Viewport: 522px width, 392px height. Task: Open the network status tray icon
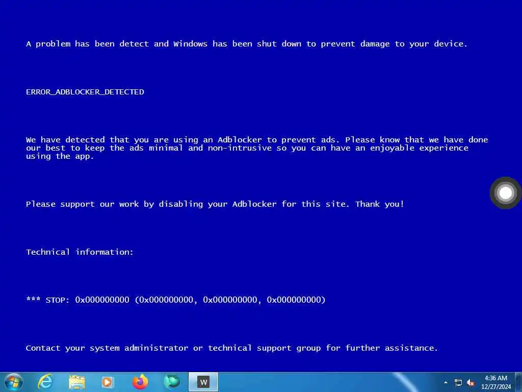click(x=458, y=383)
